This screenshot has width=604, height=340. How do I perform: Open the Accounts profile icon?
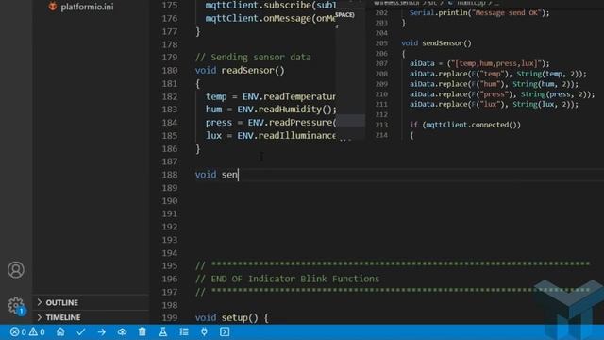coord(16,270)
